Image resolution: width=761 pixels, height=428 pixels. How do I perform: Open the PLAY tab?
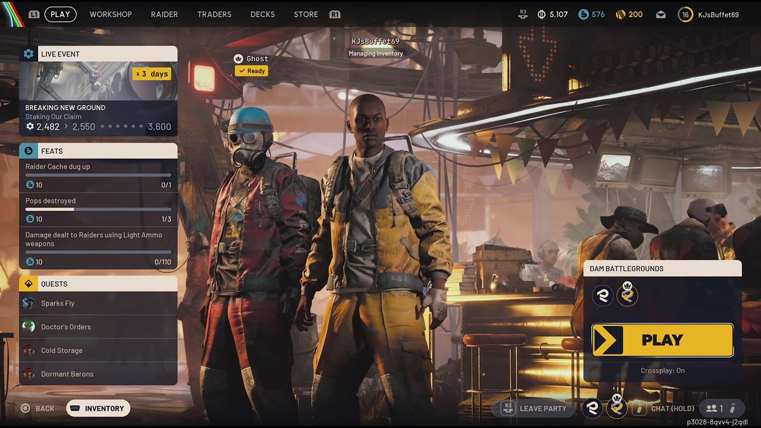tap(60, 14)
